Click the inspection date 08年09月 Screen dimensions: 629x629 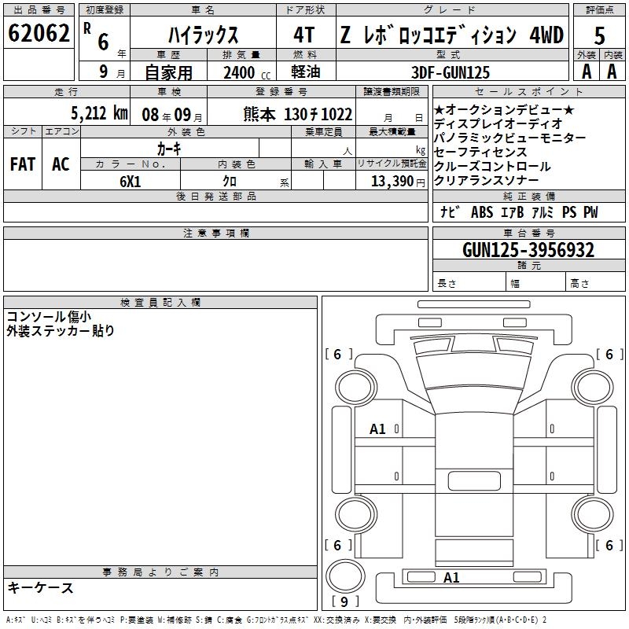coord(172,115)
